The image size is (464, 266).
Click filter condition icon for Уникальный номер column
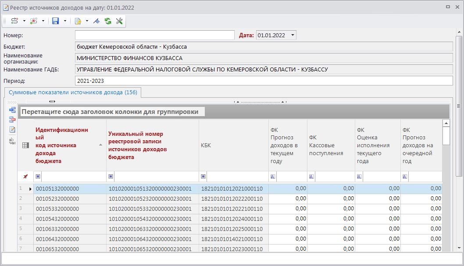click(111, 177)
